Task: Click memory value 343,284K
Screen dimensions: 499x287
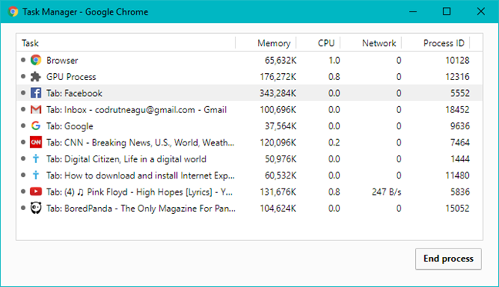Action: [x=278, y=93]
